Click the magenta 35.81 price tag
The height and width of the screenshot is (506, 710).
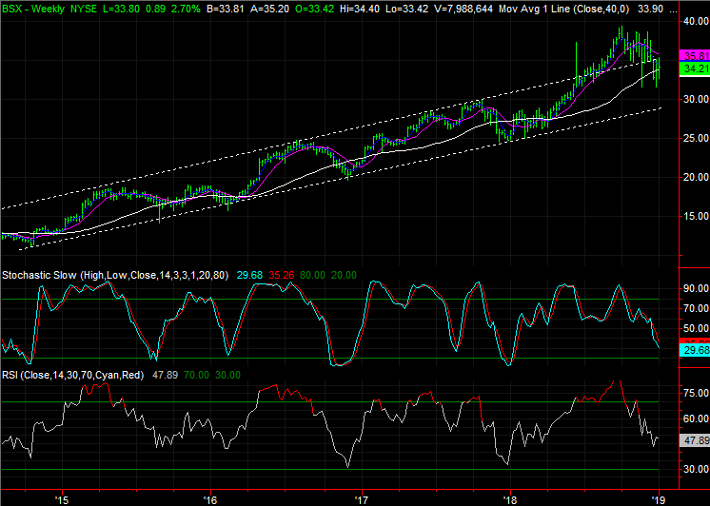(695, 56)
